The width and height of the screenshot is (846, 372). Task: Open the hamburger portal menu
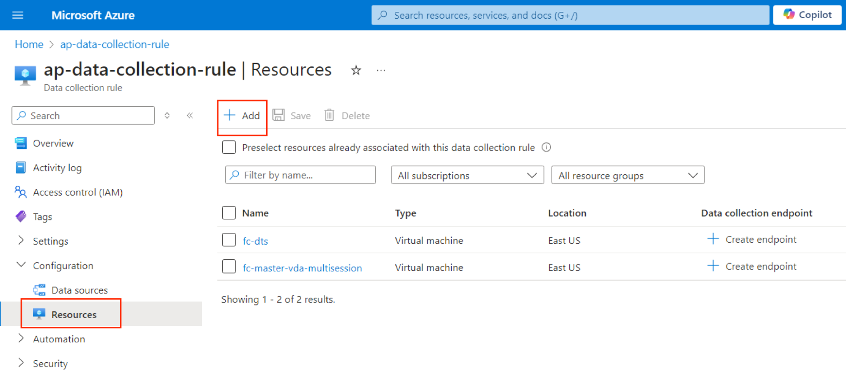pos(18,15)
